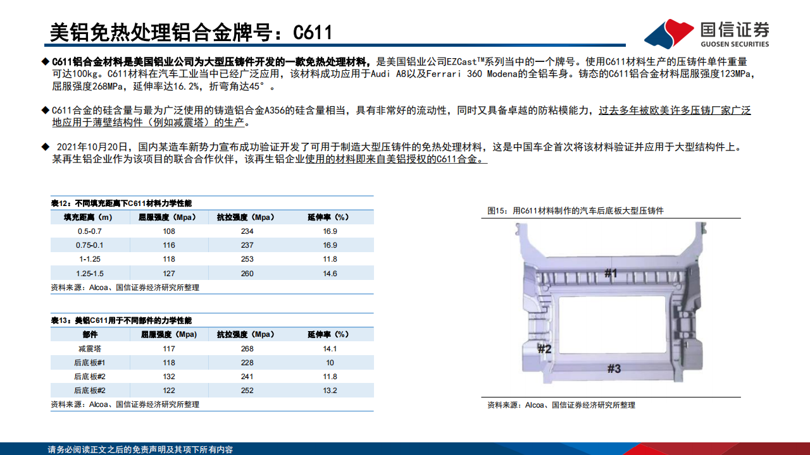Select slide title 美铝免热处理铝合金牌号:C611

coord(191,32)
